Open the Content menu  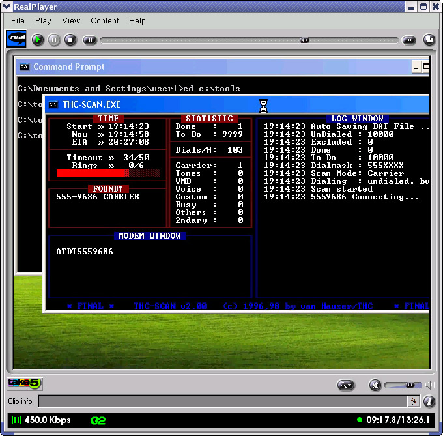point(104,20)
